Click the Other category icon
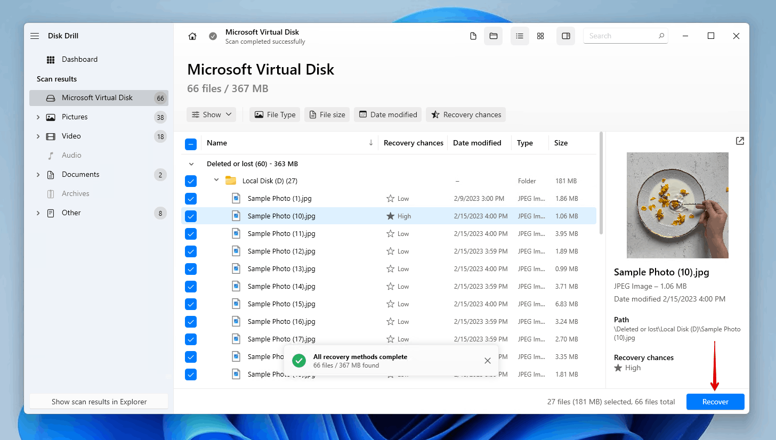 (x=51, y=213)
